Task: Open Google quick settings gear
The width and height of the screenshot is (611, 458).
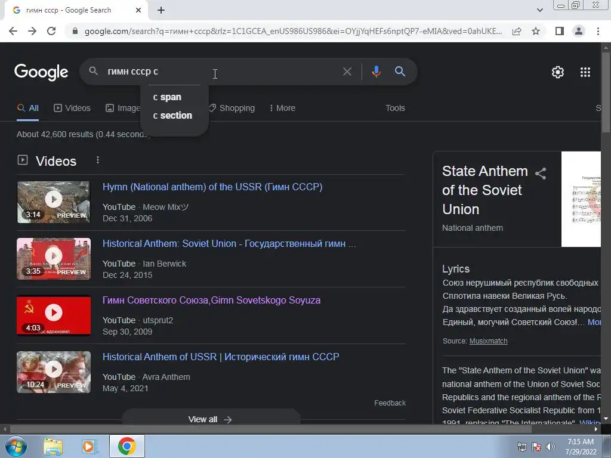Action: tap(558, 72)
